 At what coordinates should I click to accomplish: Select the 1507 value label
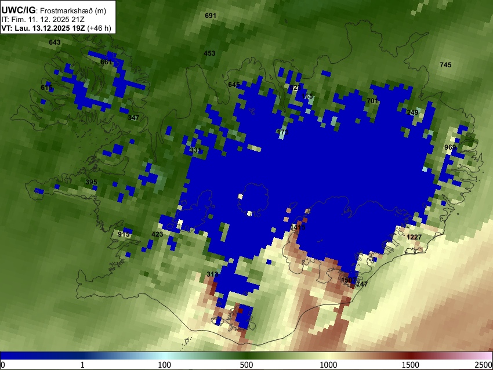click(349, 280)
